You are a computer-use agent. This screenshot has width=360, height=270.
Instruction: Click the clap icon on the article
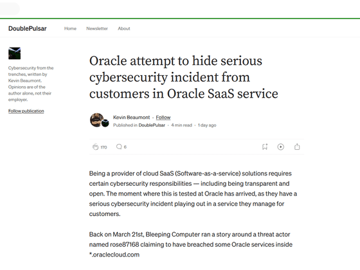(95, 147)
